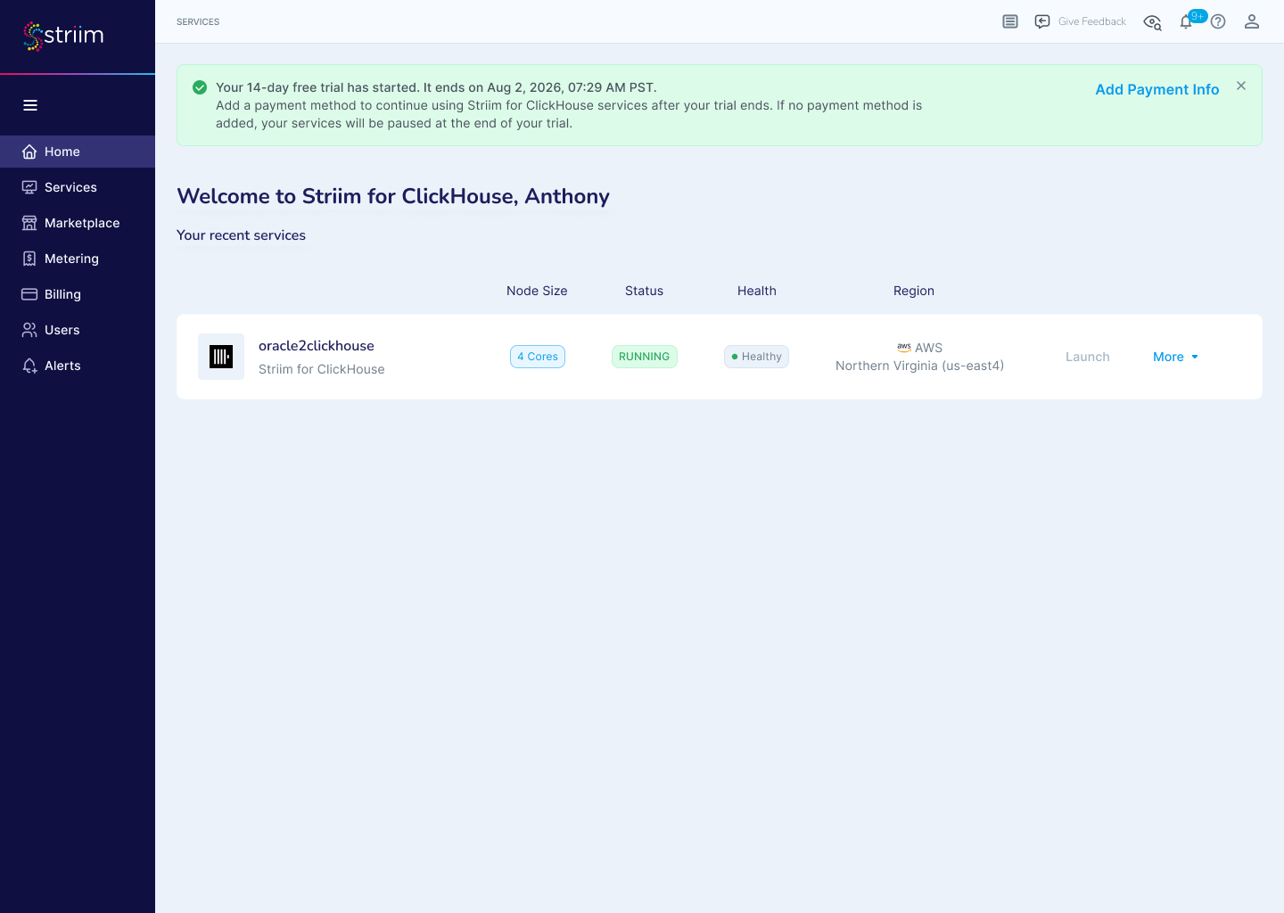The width and height of the screenshot is (1284, 913).
Task: Open the Metering section
Action: [78, 259]
